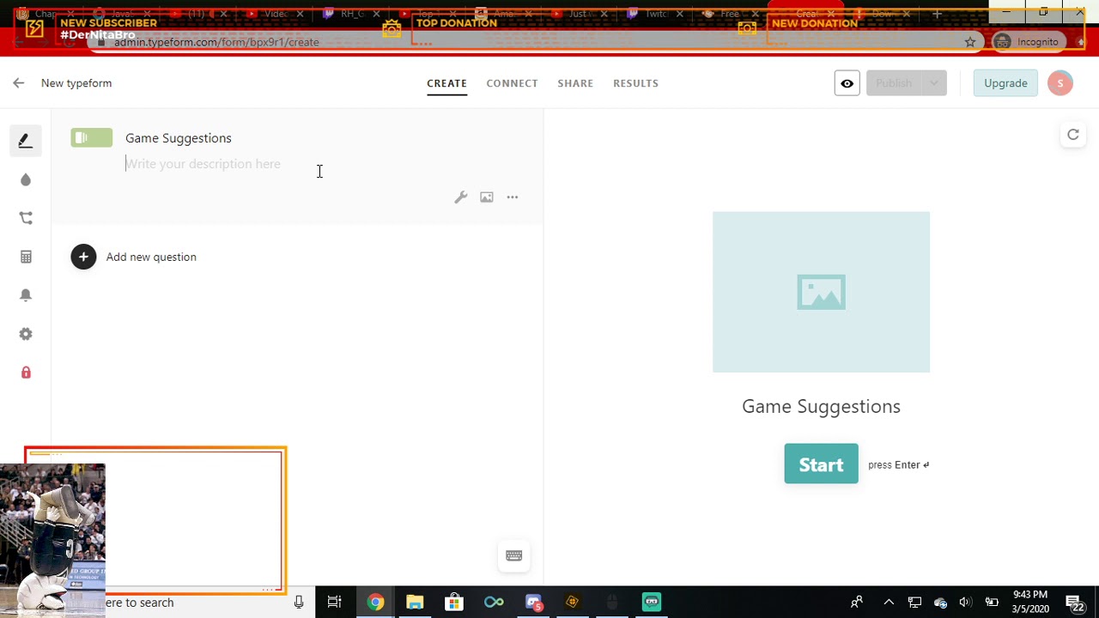Open the Design droplet panel

26,179
